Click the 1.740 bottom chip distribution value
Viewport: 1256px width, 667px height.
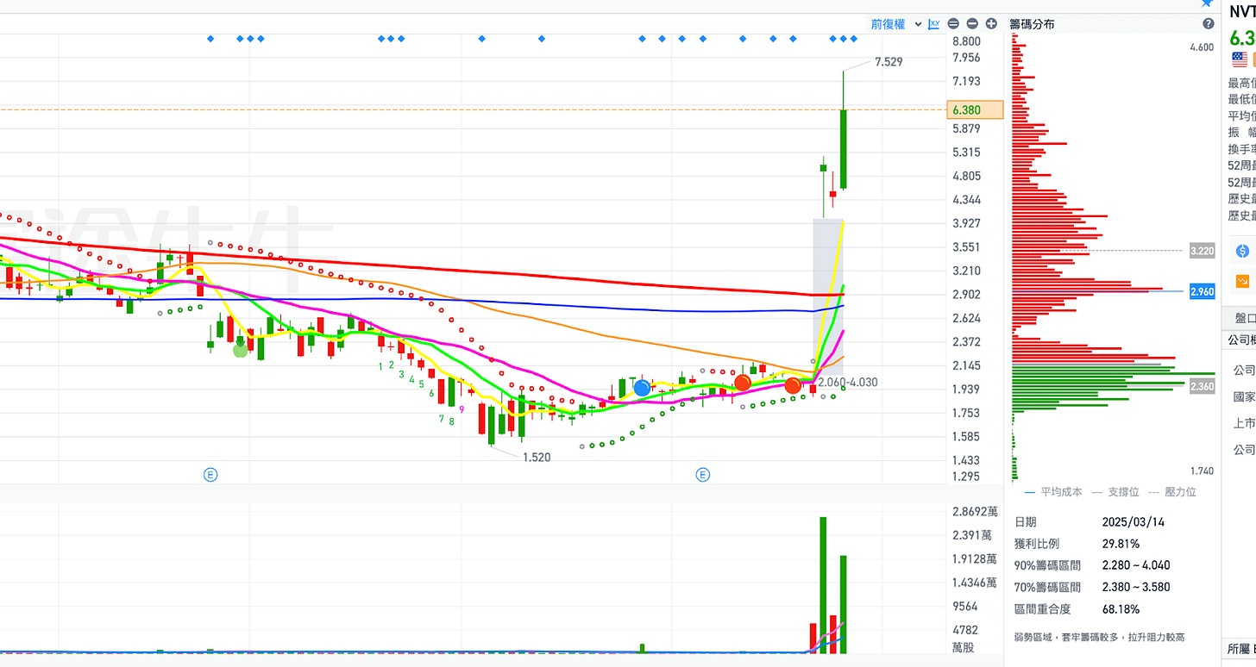click(1202, 471)
